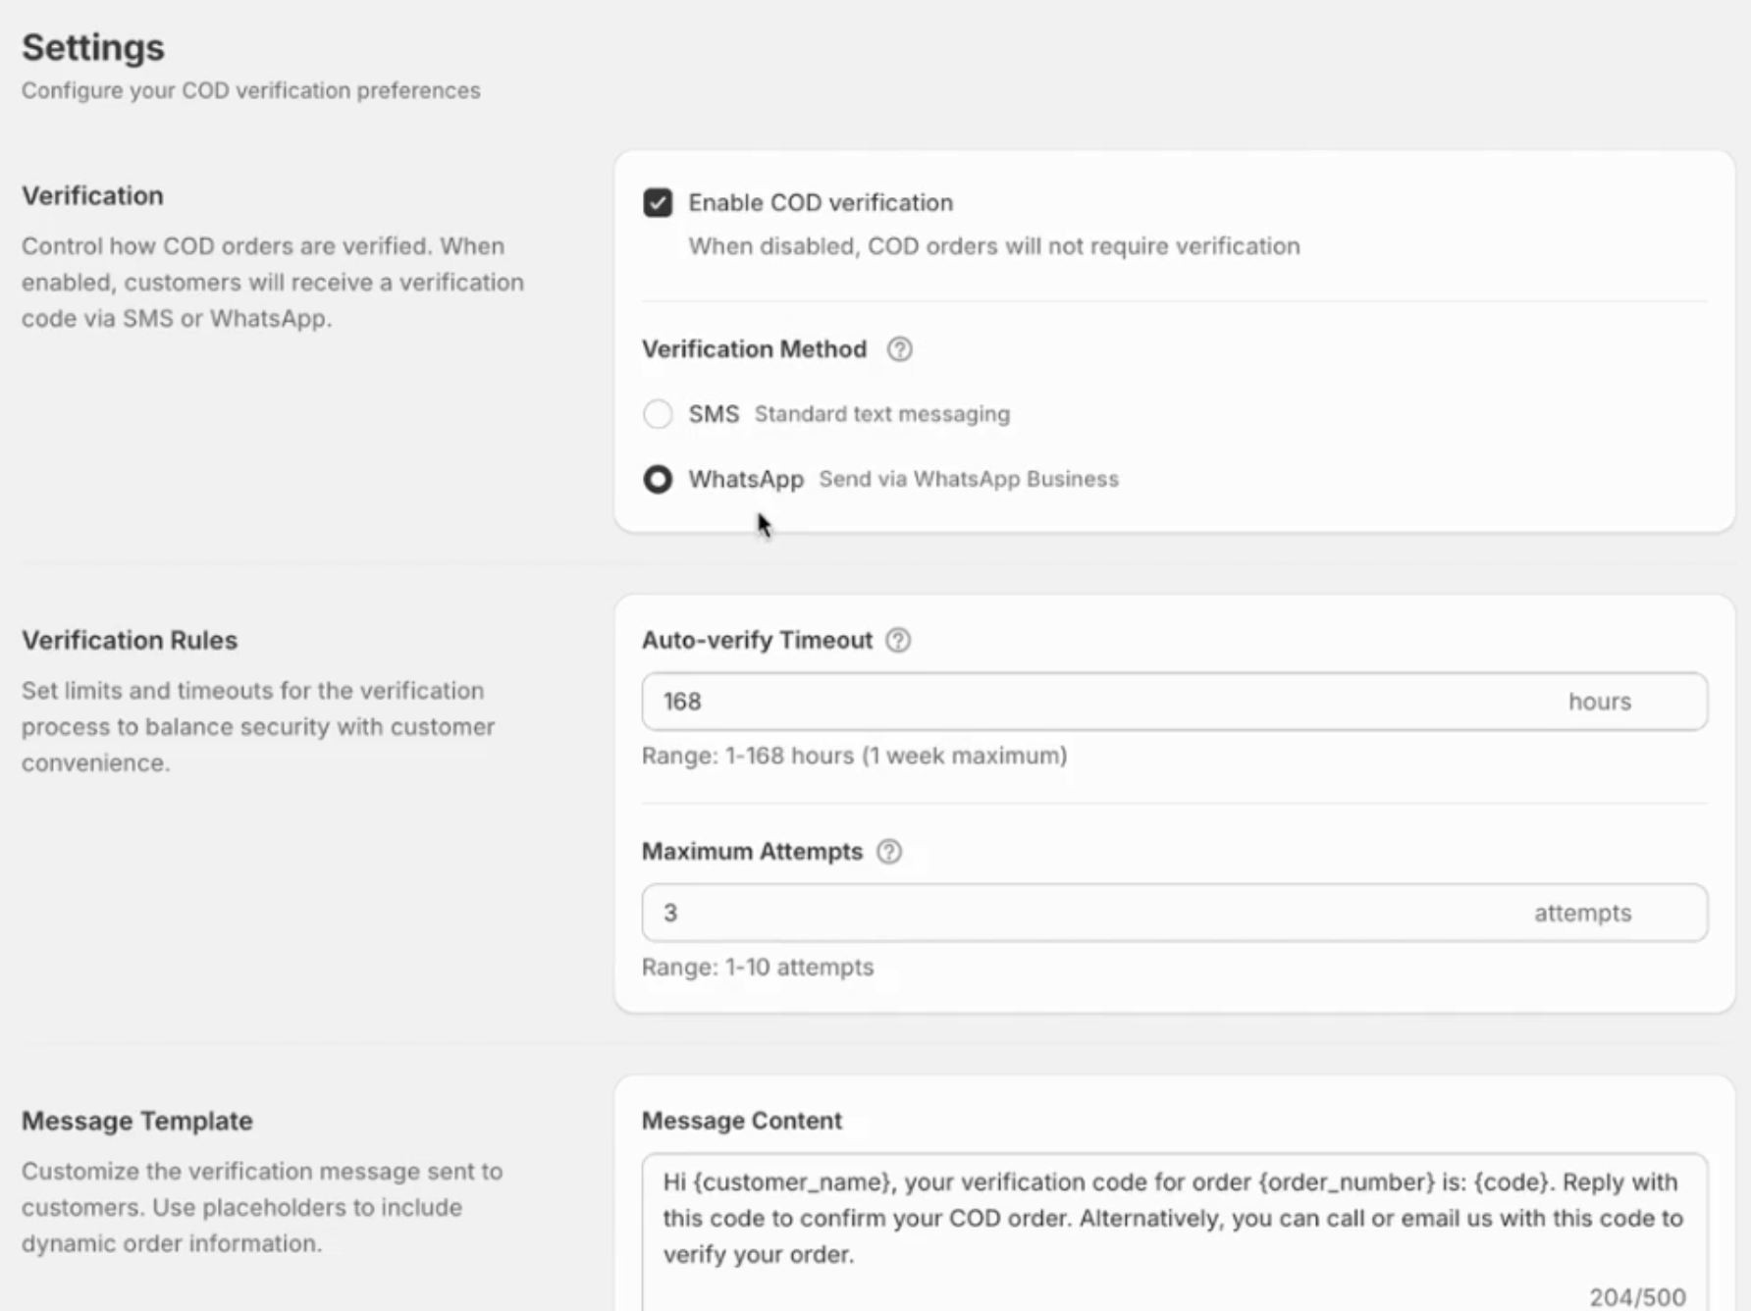Click the "hours" suffix in the timeout field
1751x1311 pixels.
tap(1599, 702)
